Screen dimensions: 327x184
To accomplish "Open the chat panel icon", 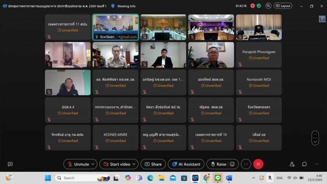I will point(305,164).
